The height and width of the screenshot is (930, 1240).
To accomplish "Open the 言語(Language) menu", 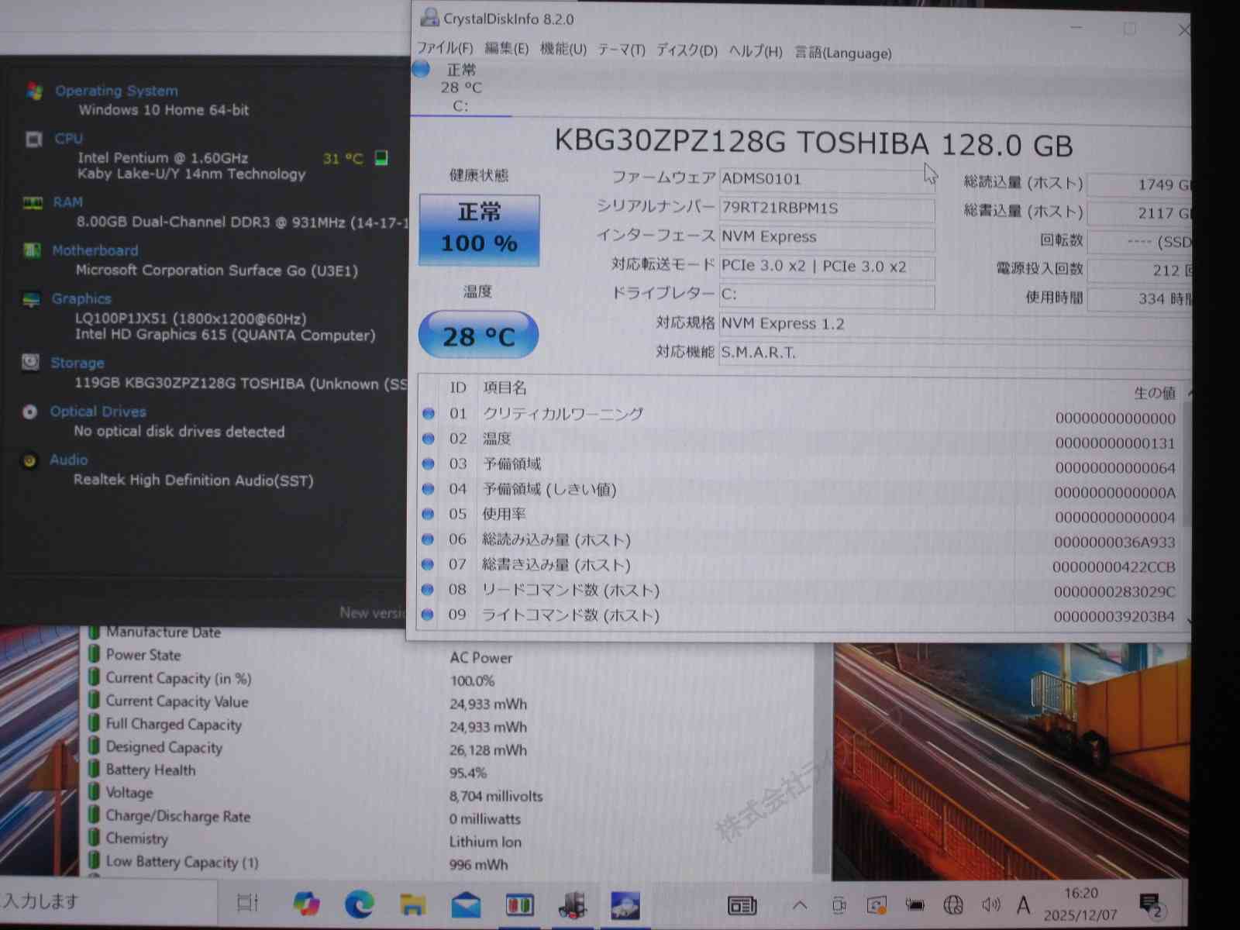I will click(842, 53).
